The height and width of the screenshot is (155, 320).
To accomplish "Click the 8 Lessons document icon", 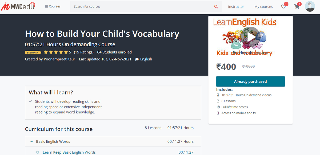I will coord(218,101).
